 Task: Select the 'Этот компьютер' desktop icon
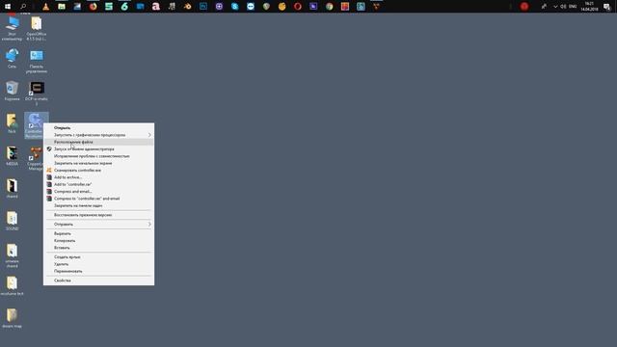pyautogui.click(x=12, y=28)
